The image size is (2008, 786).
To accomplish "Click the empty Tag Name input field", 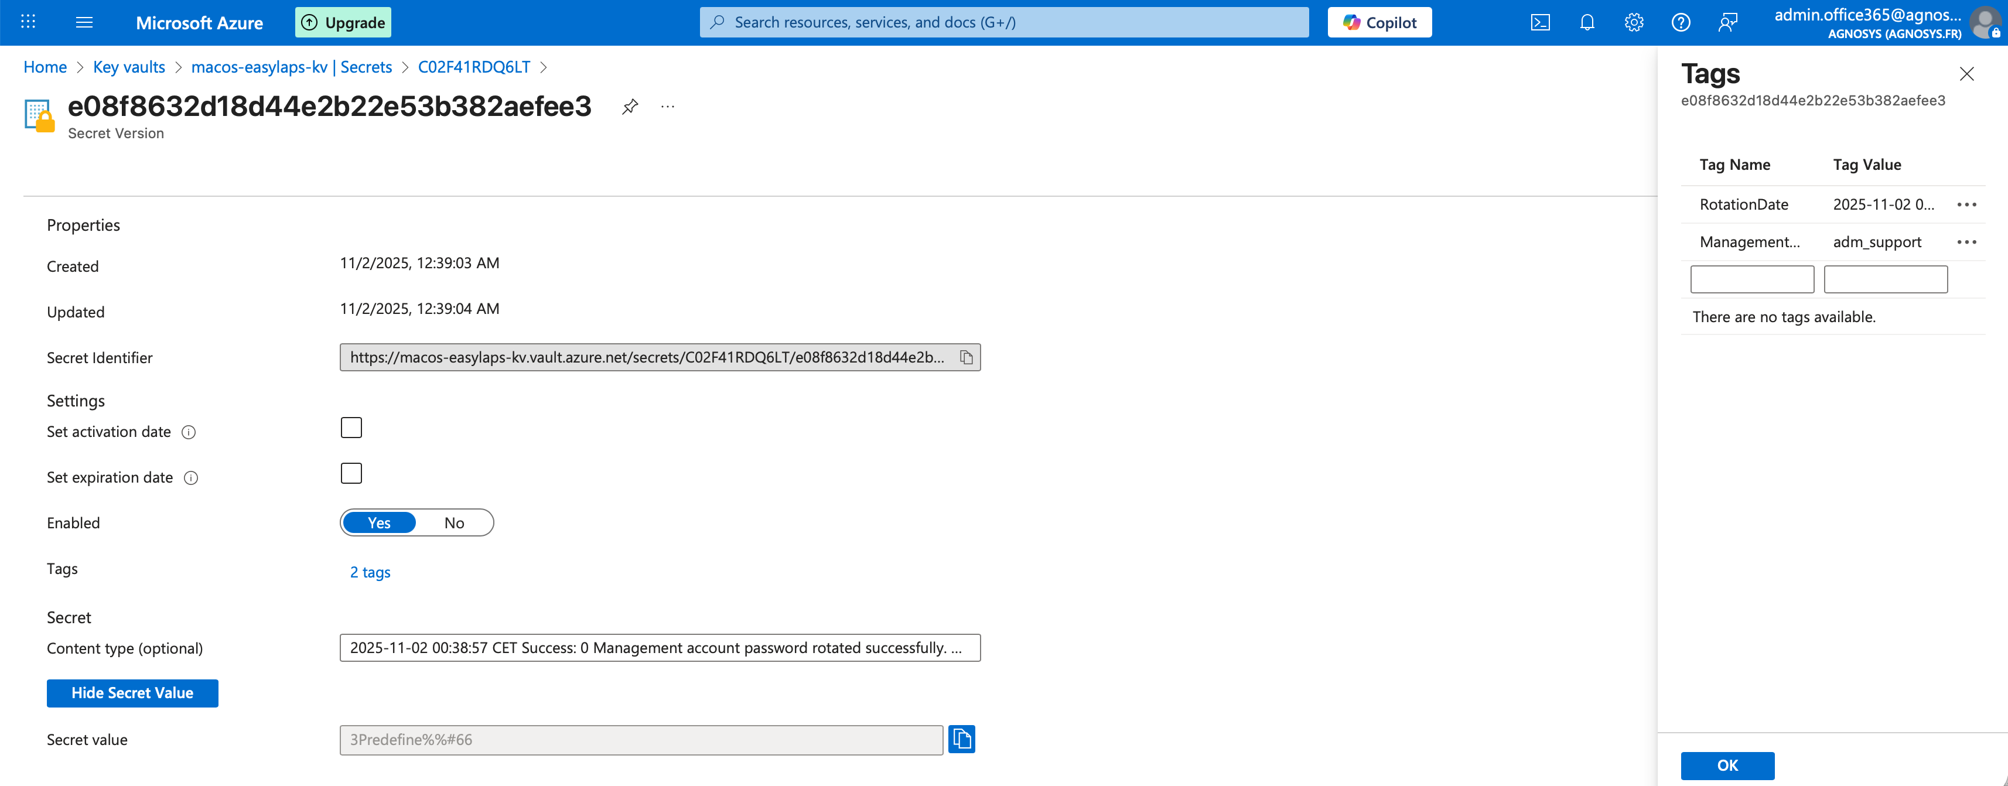I will tap(1751, 279).
